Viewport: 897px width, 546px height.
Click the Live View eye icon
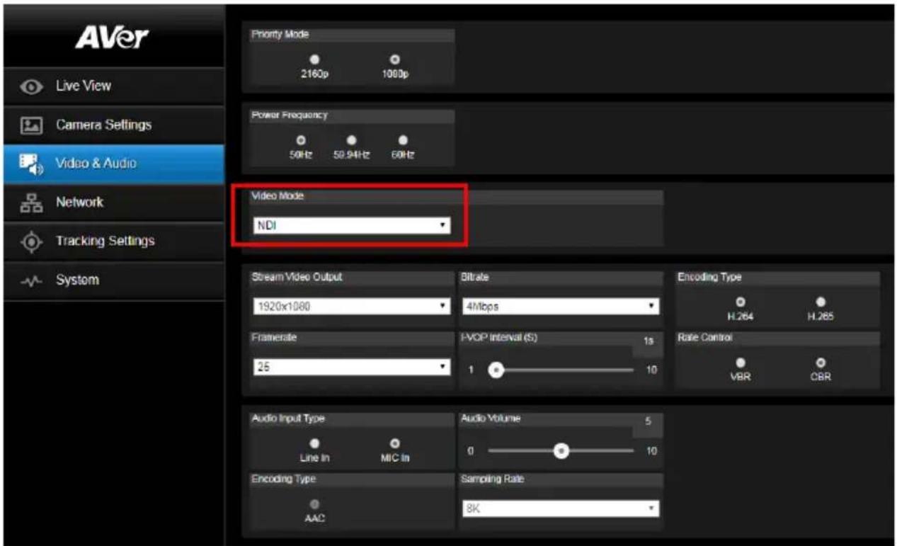point(30,86)
